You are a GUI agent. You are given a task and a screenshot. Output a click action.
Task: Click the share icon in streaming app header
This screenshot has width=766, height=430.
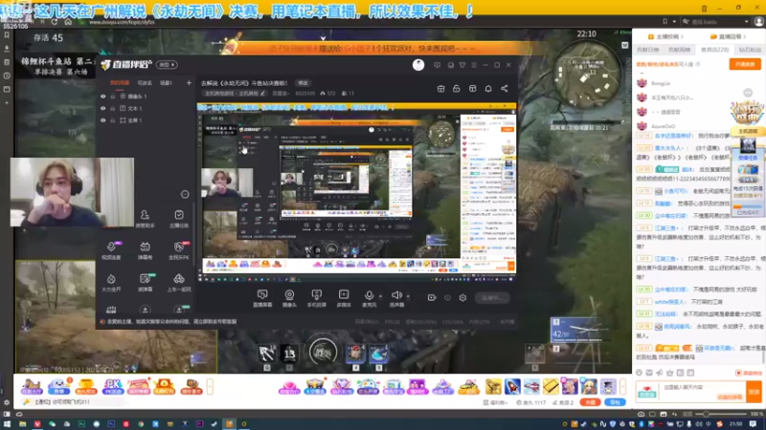pos(505,88)
